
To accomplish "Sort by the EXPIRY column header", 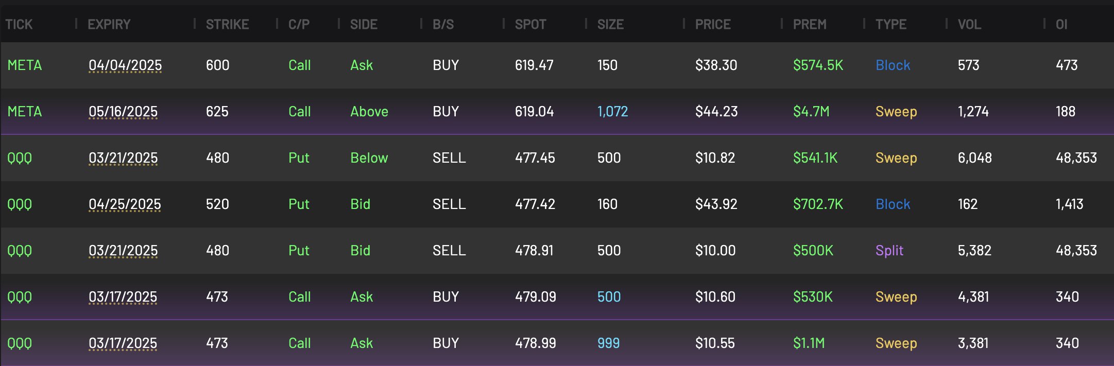I will tap(109, 24).
